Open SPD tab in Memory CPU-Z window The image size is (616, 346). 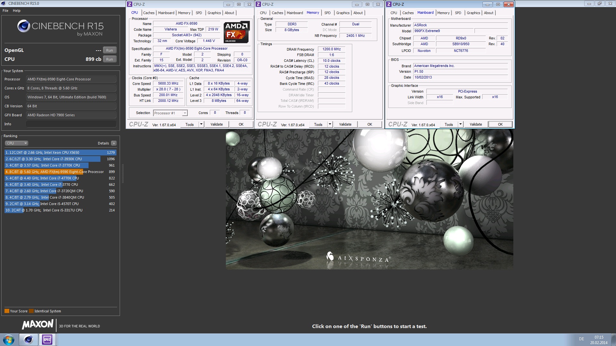tap(327, 13)
